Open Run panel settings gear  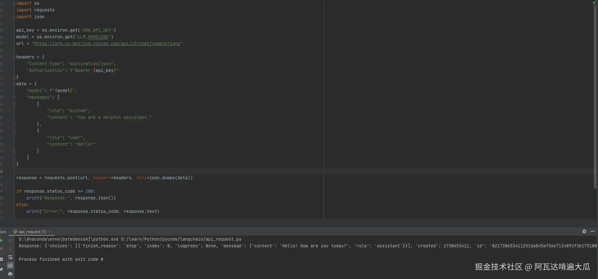point(584,231)
